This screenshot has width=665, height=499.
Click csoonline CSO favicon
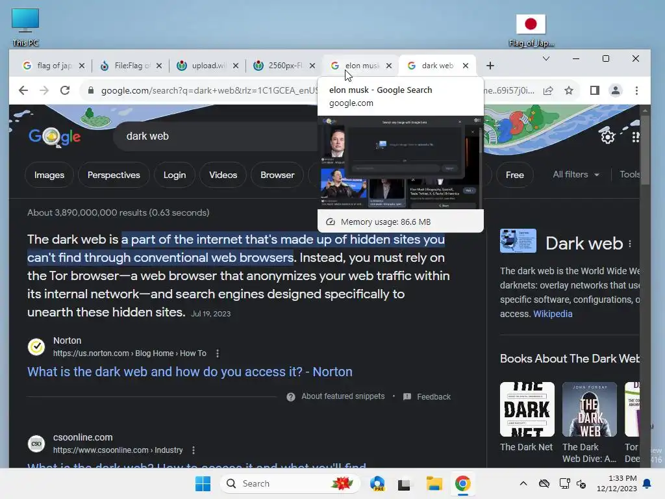click(36, 443)
